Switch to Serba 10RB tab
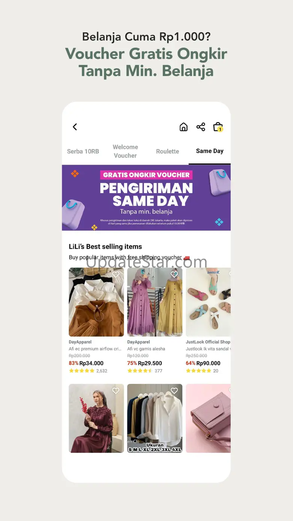The height and width of the screenshot is (521, 293). pyautogui.click(x=83, y=151)
